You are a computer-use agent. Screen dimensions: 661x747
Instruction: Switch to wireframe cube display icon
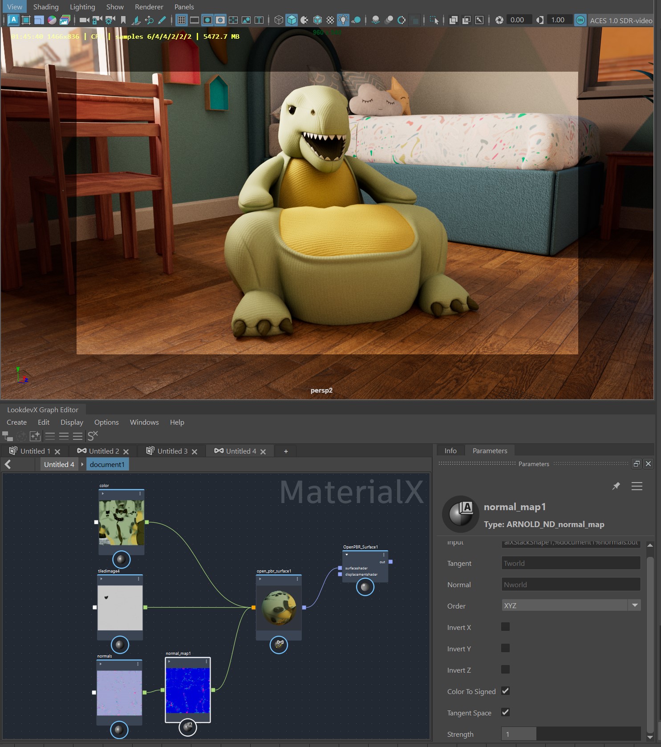pos(279,20)
